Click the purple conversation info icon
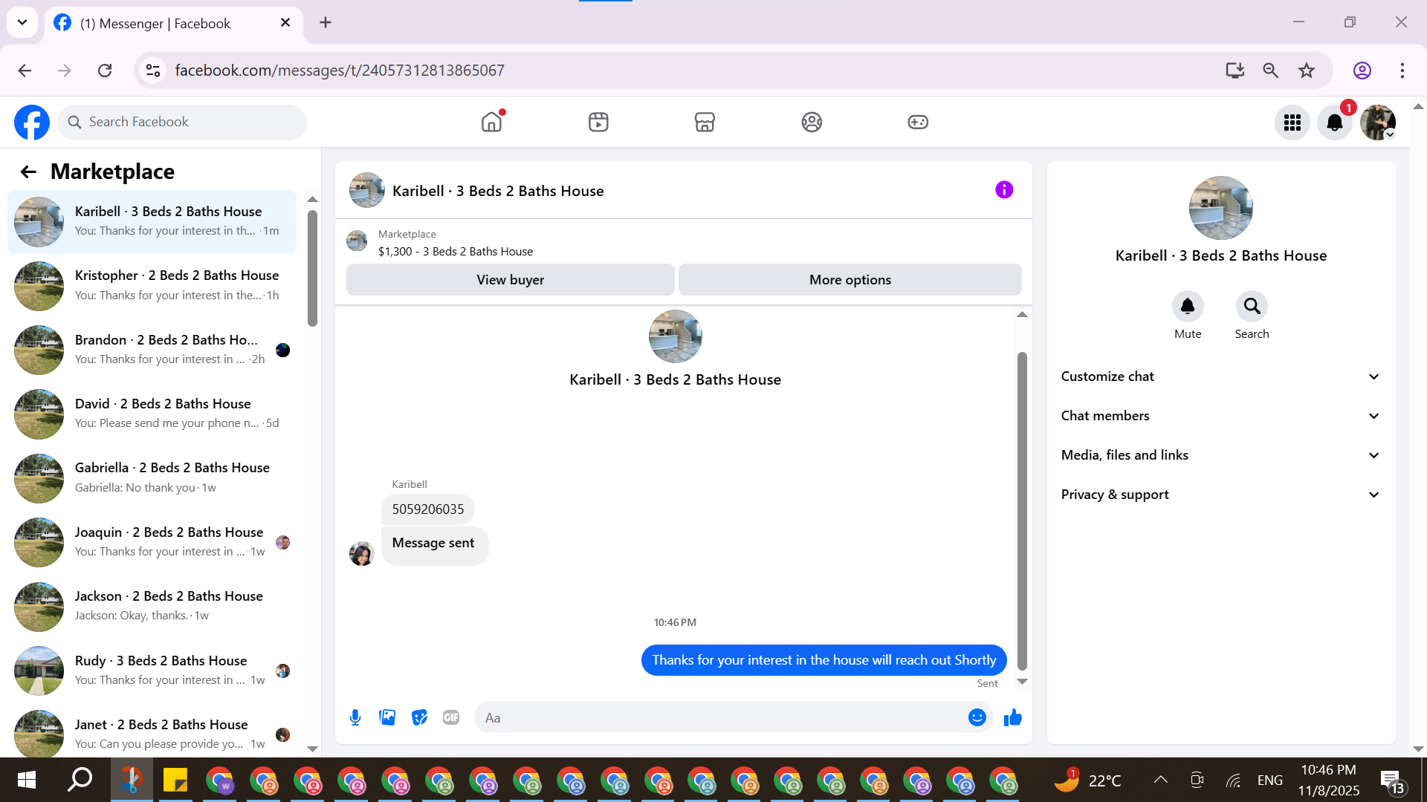Image resolution: width=1427 pixels, height=802 pixels. tap(1003, 190)
